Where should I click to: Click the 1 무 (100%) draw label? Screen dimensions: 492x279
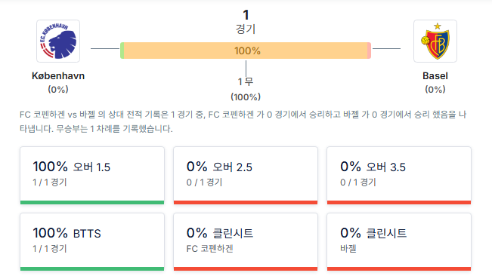pyautogui.click(x=246, y=89)
